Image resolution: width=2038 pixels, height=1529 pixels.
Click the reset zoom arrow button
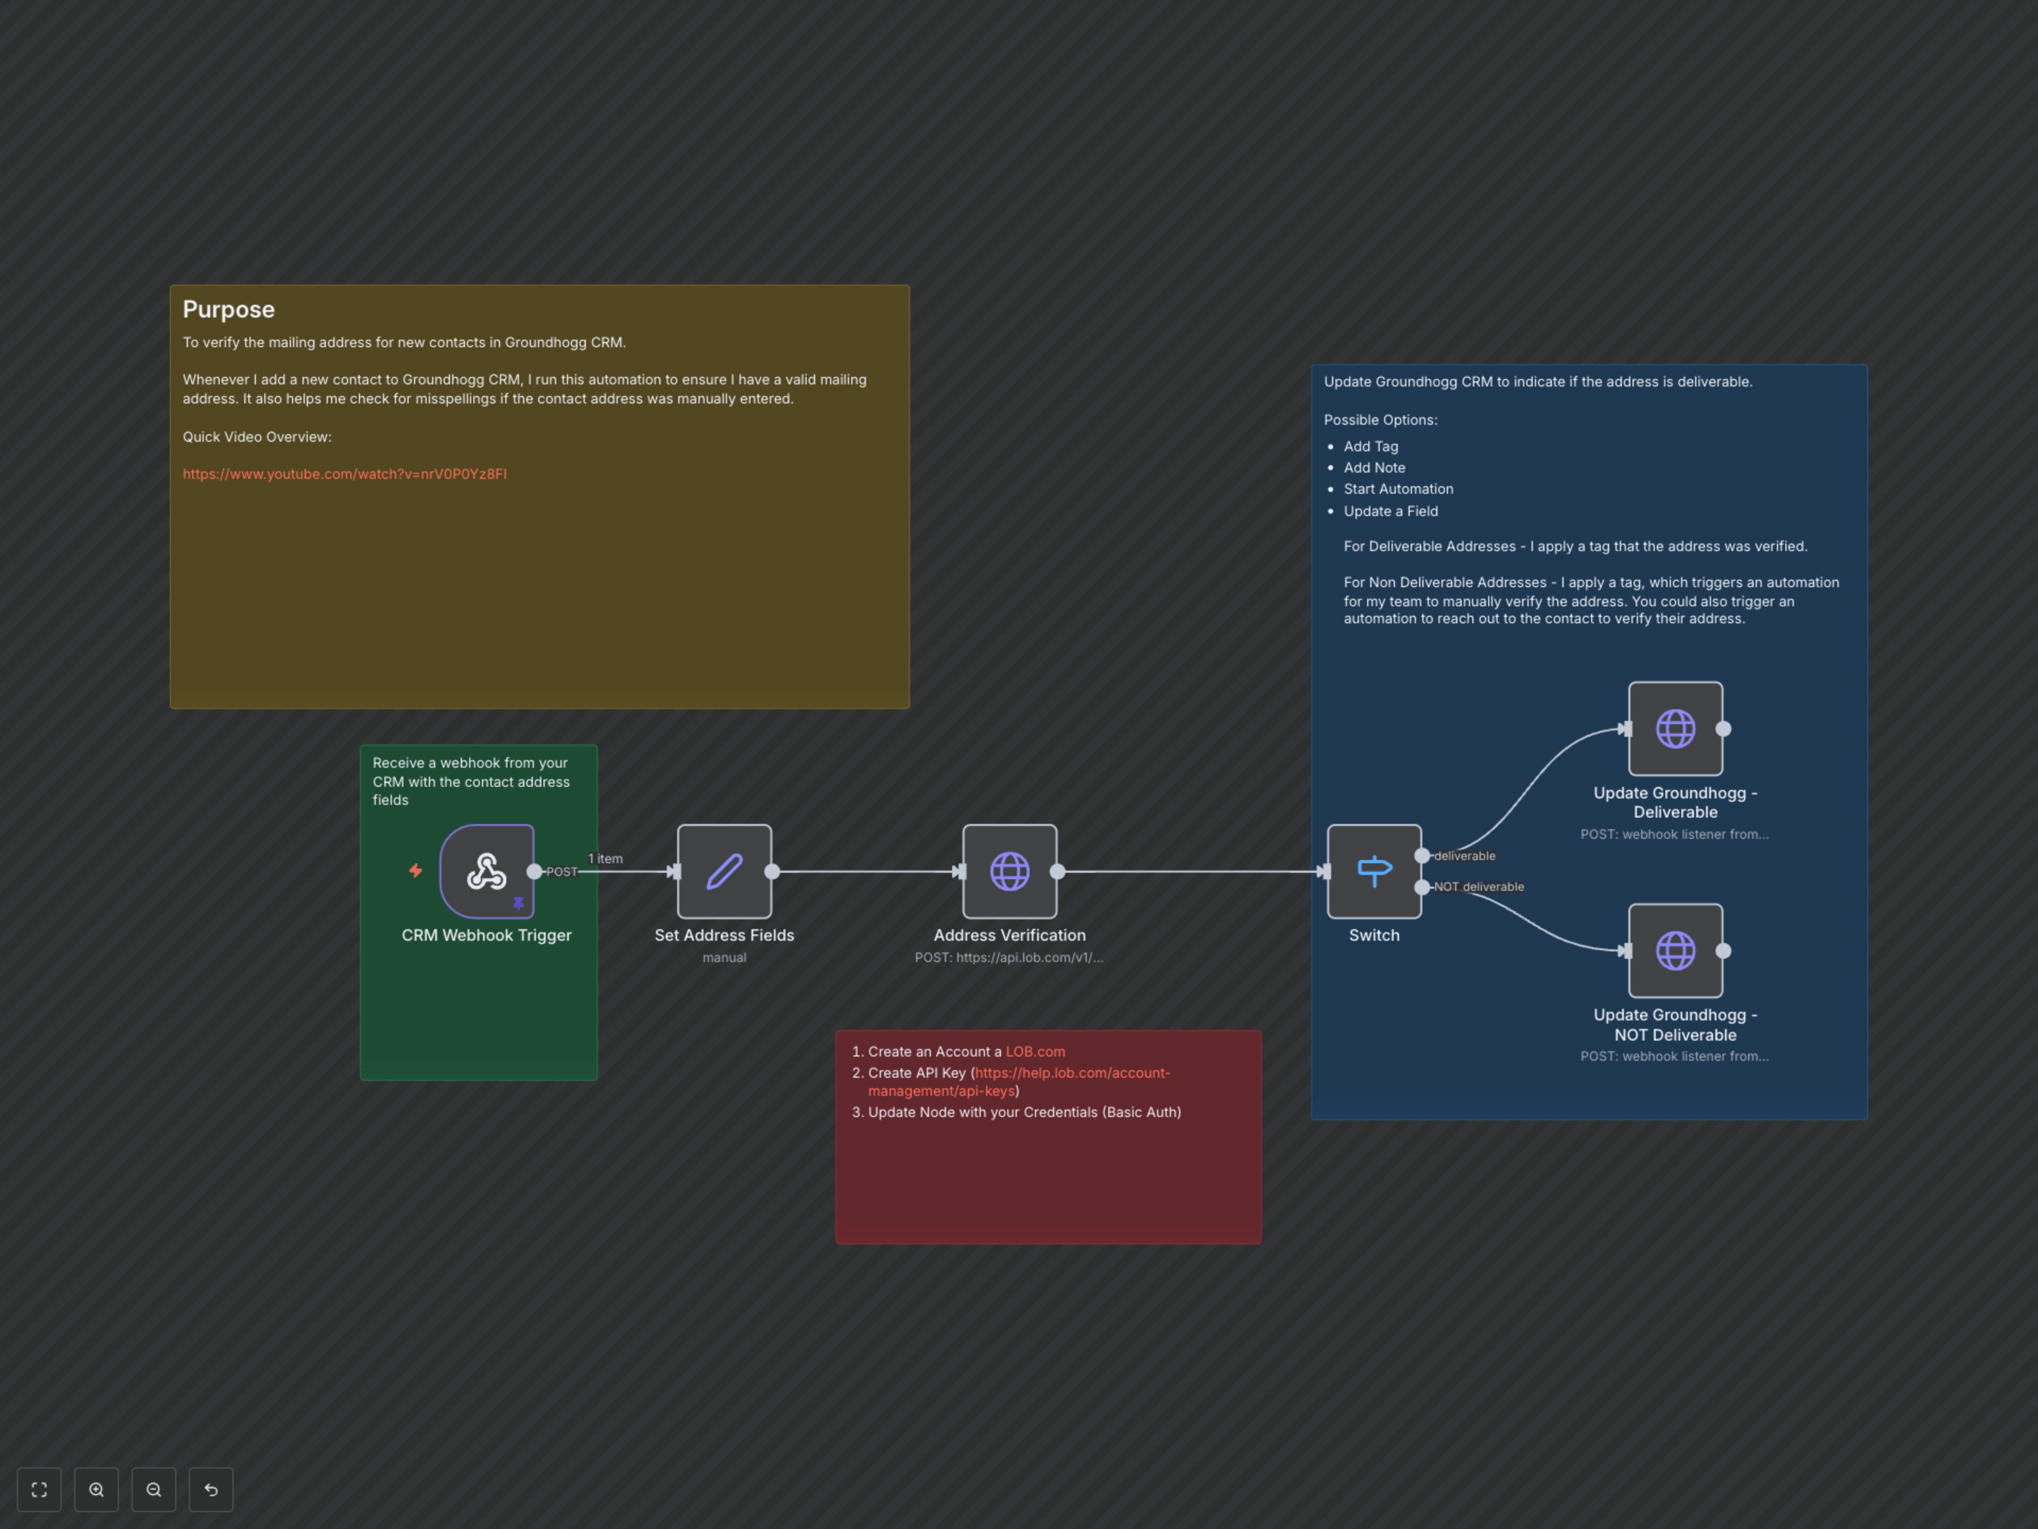click(211, 1489)
